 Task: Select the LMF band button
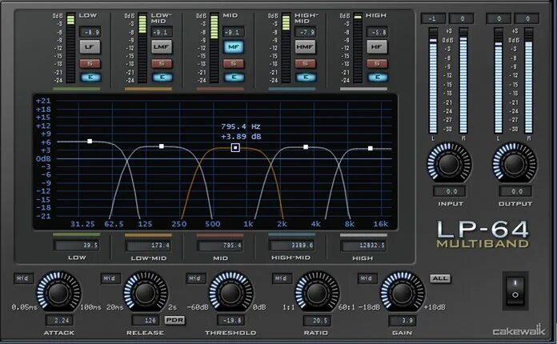[162, 46]
